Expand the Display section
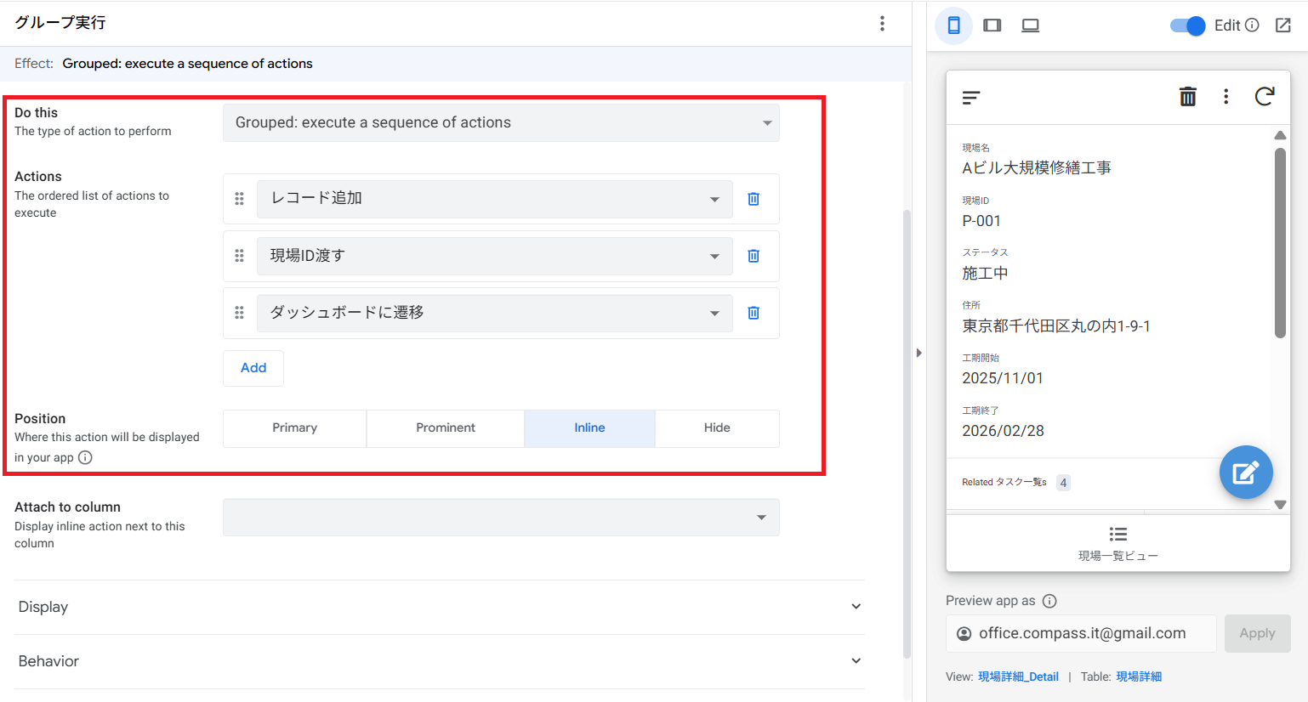 (x=439, y=607)
